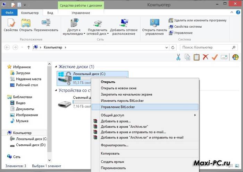
Task: Expand the Доступ к мультимедиа dropdown
Action: (73, 34)
